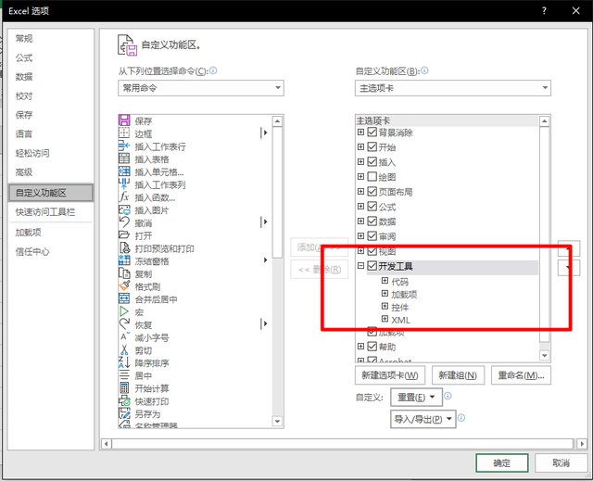The height and width of the screenshot is (481, 593).
Task: Click the 插入表格 icon
Action: pos(124,158)
